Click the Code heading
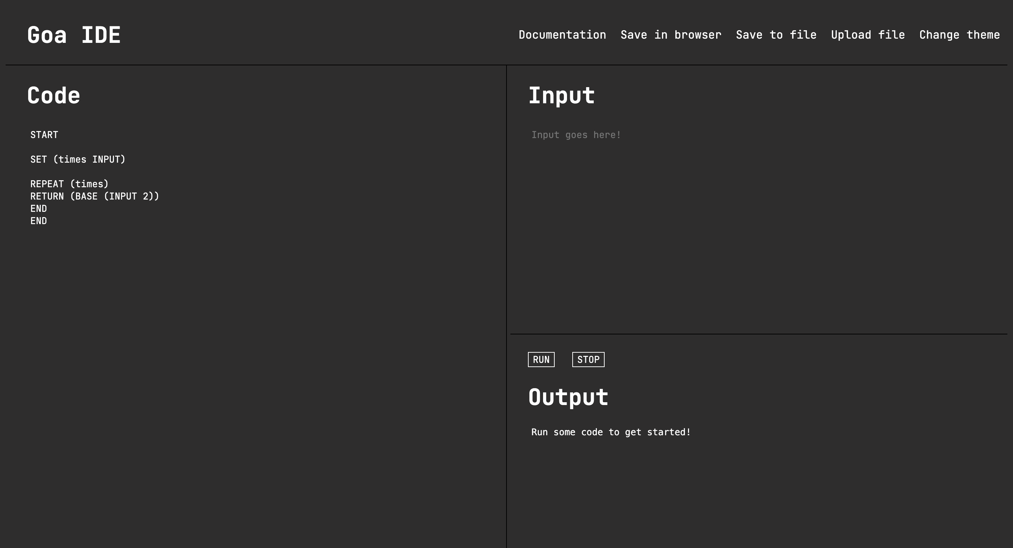The height and width of the screenshot is (548, 1013). (53, 96)
